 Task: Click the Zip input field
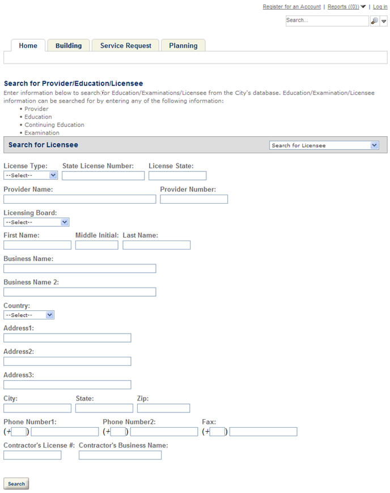163,408
